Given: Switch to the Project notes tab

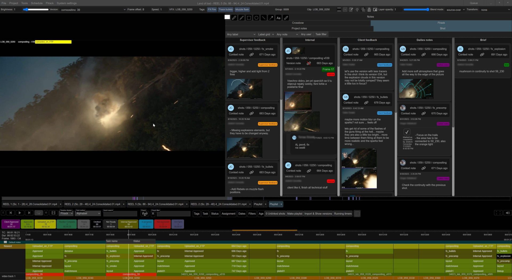Looking at the screenshot, I should click(x=299, y=28).
